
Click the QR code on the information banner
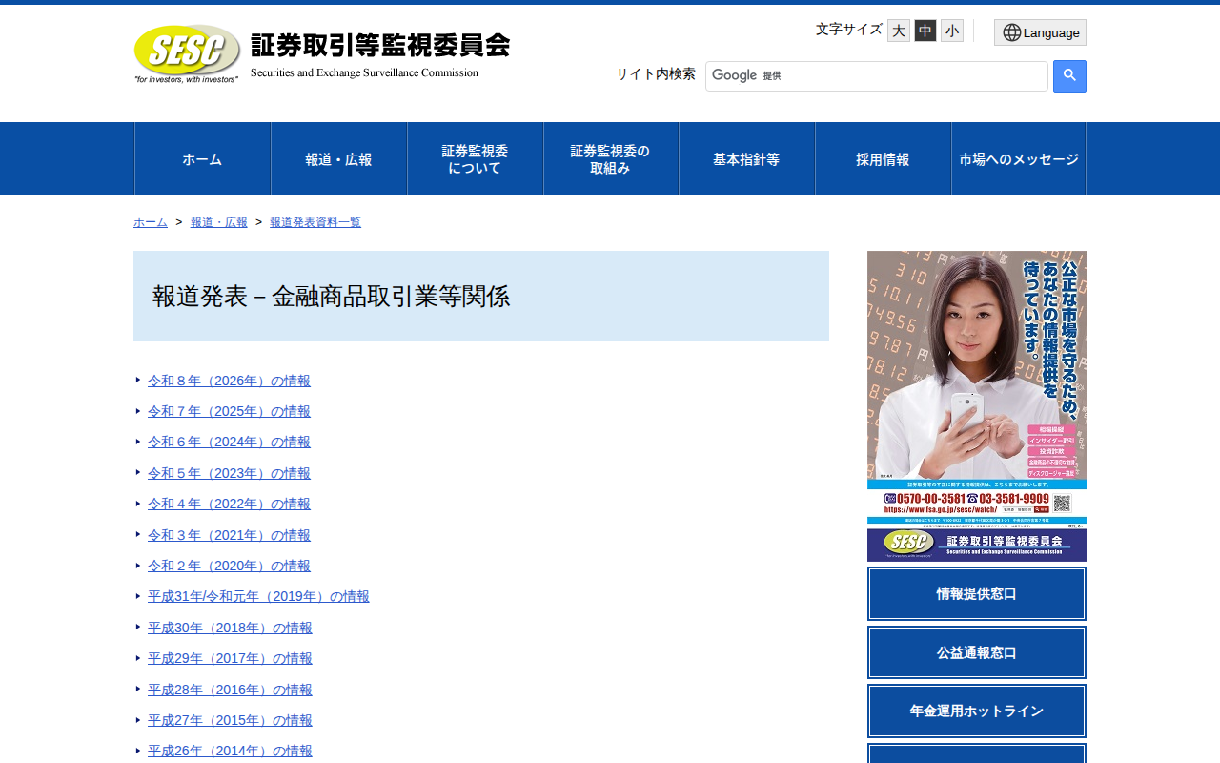click(x=1061, y=502)
